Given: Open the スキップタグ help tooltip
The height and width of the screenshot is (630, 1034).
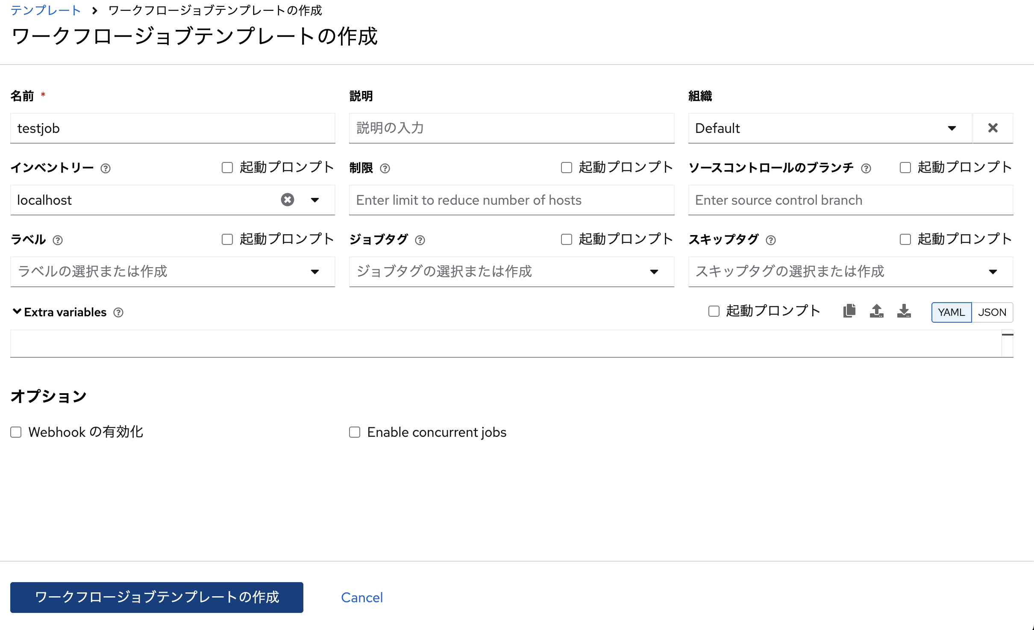Looking at the screenshot, I should pyautogui.click(x=771, y=240).
